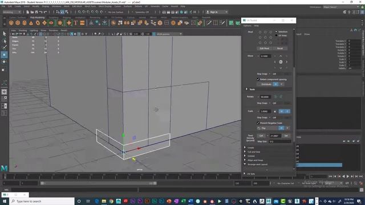The image size is (365, 205).
Task: Click the Windows taskbar search box
Action: point(42,201)
